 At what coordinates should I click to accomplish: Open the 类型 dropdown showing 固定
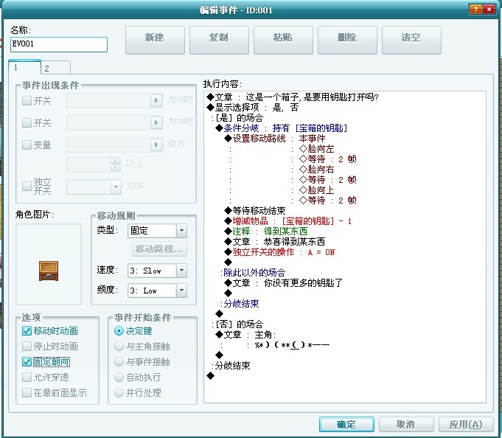click(157, 231)
